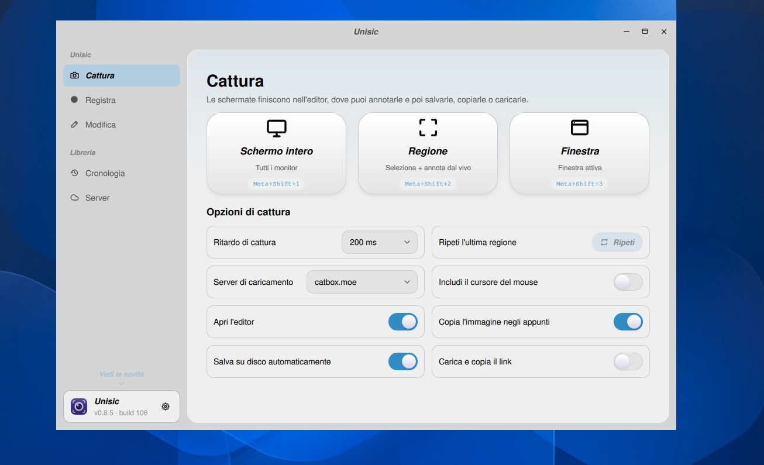This screenshot has height=465, width=764.
Task: Click the Ritardo di cattura label
Action: coord(245,242)
